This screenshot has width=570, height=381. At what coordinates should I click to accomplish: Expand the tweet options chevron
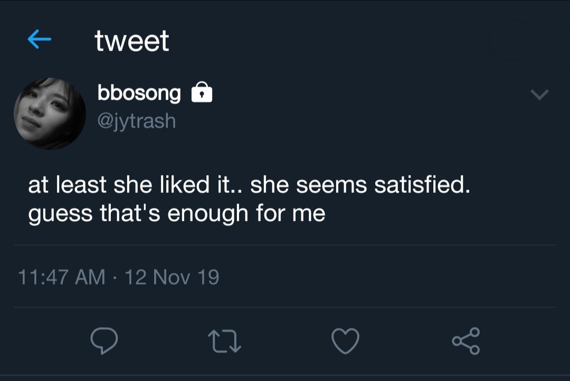pos(539,95)
